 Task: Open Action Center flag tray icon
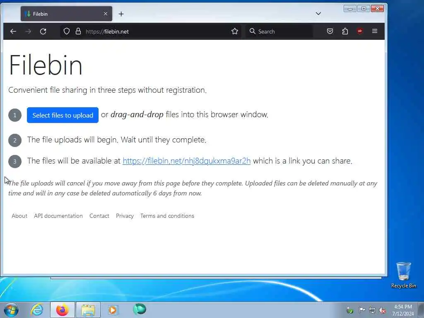click(361, 310)
